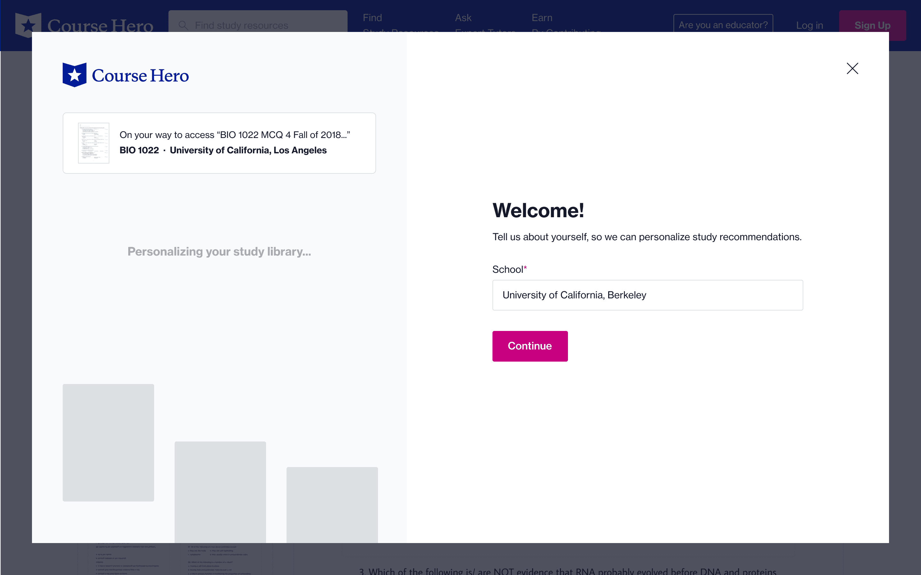Click the middle grey placeholder card

click(220, 492)
